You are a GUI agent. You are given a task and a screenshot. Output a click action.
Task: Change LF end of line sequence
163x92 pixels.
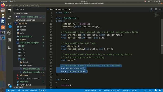point(140,90)
